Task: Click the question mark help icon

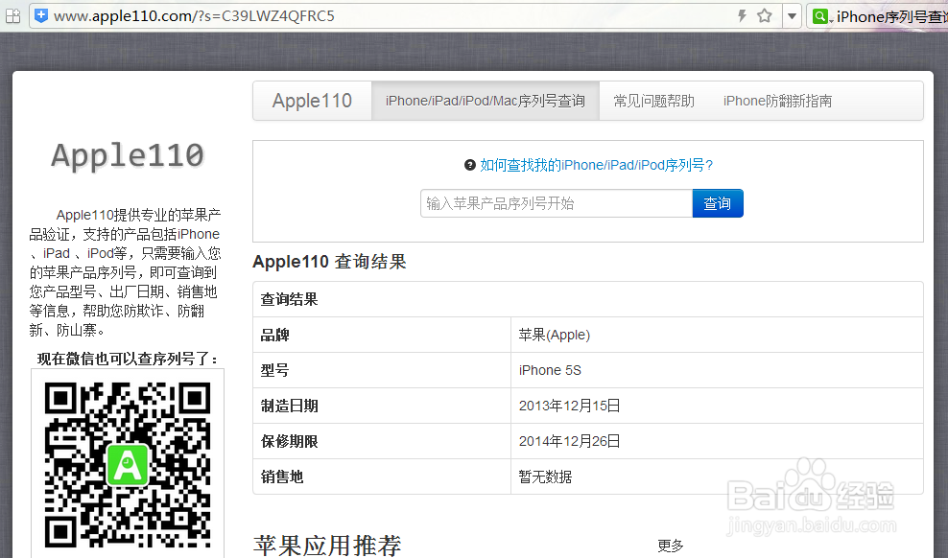Action: [470, 165]
